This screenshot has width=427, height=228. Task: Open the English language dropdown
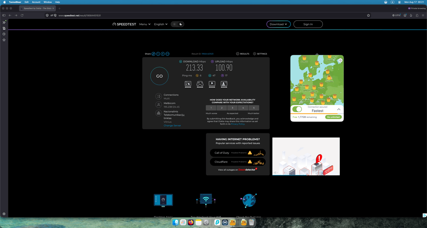click(161, 24)
